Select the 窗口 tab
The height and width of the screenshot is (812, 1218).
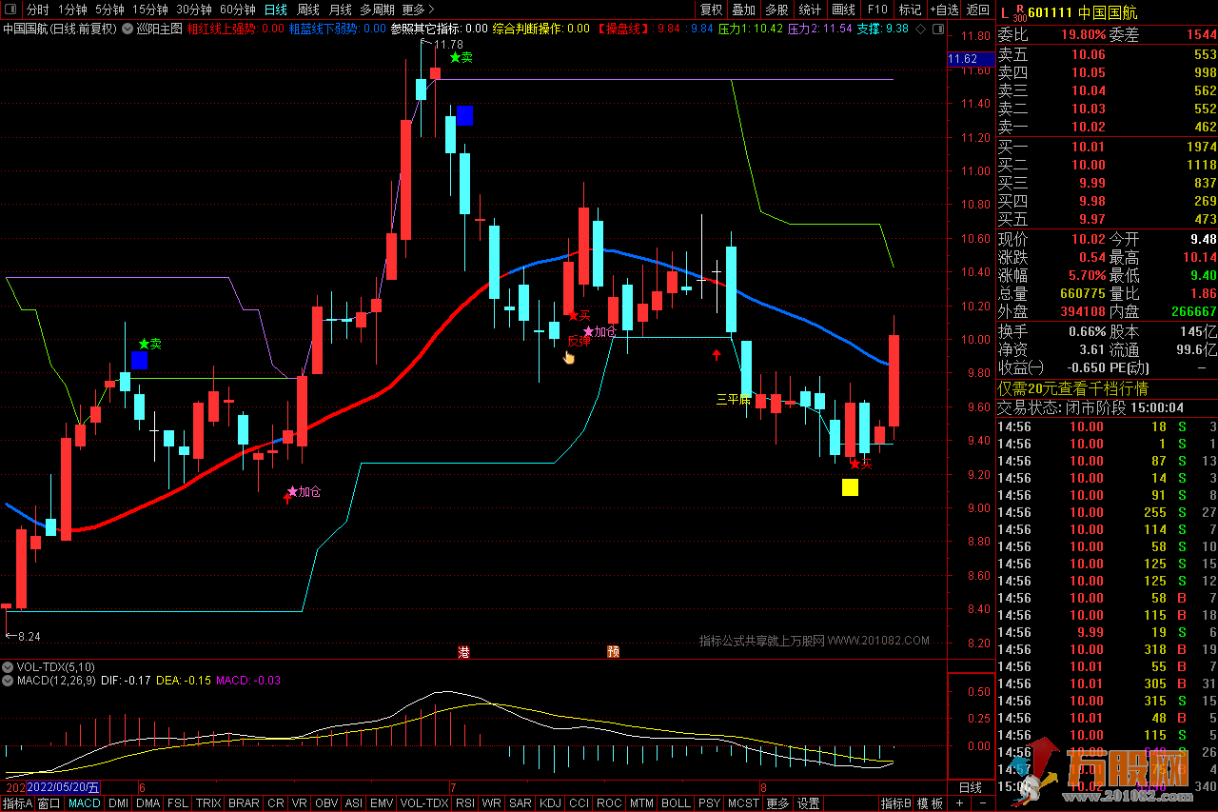pos(49,803)
